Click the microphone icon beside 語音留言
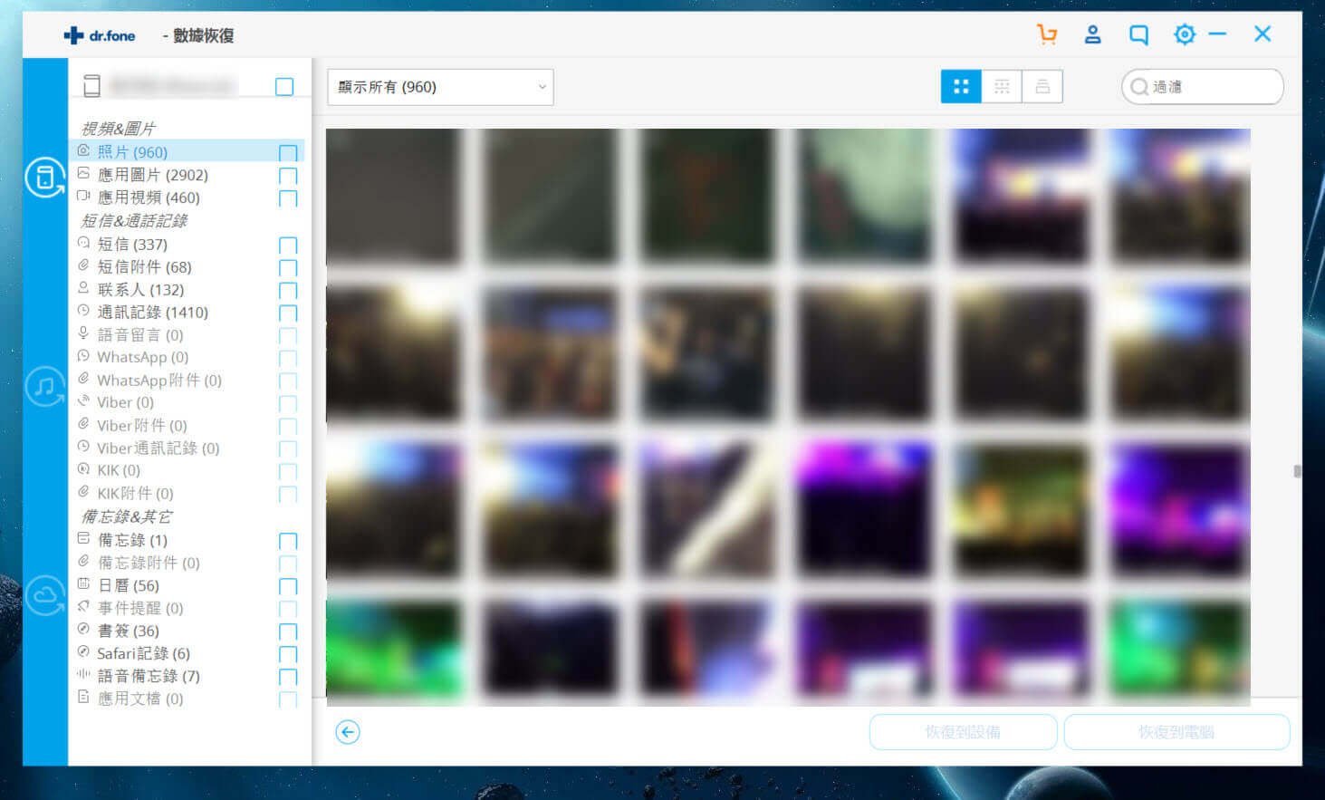Screen dimensions: 1325x800 click(83, 333)
